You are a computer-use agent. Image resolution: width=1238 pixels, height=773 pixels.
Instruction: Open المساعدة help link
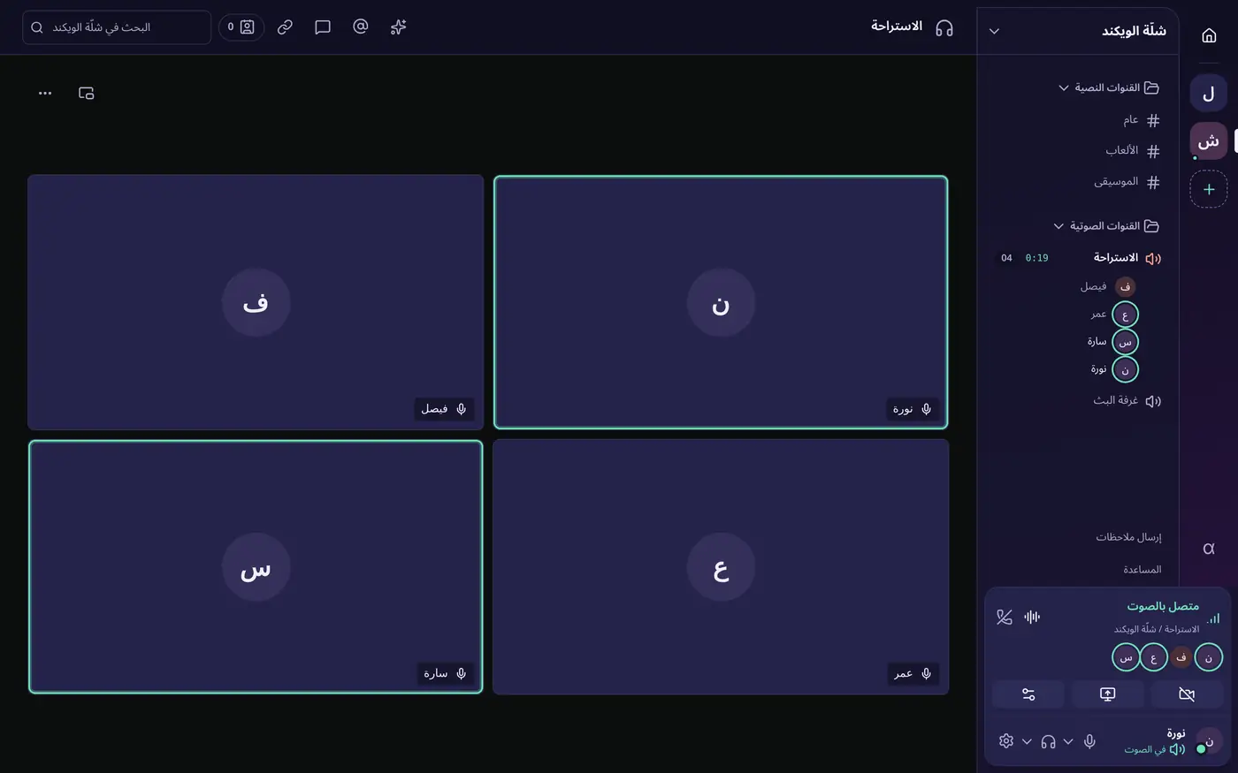(x=1142, y=570)
